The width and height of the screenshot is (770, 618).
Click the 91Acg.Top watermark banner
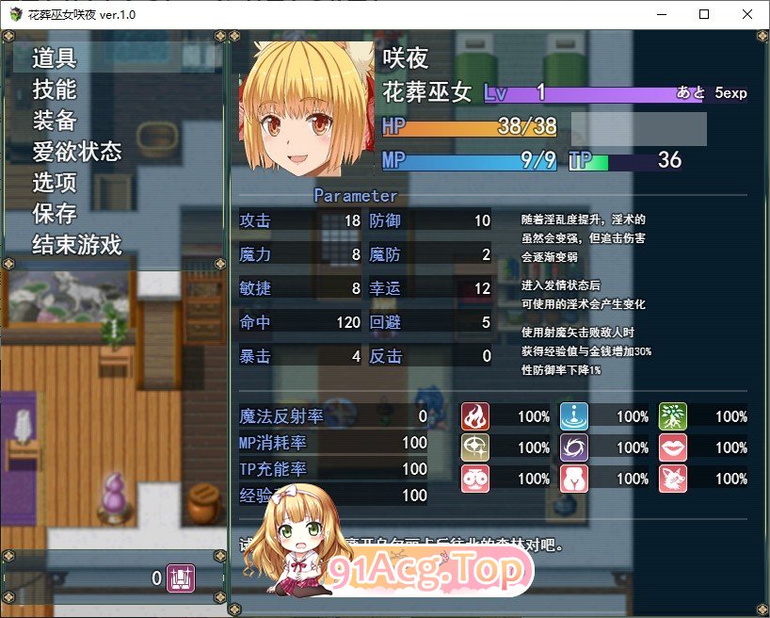pos(428,570)
